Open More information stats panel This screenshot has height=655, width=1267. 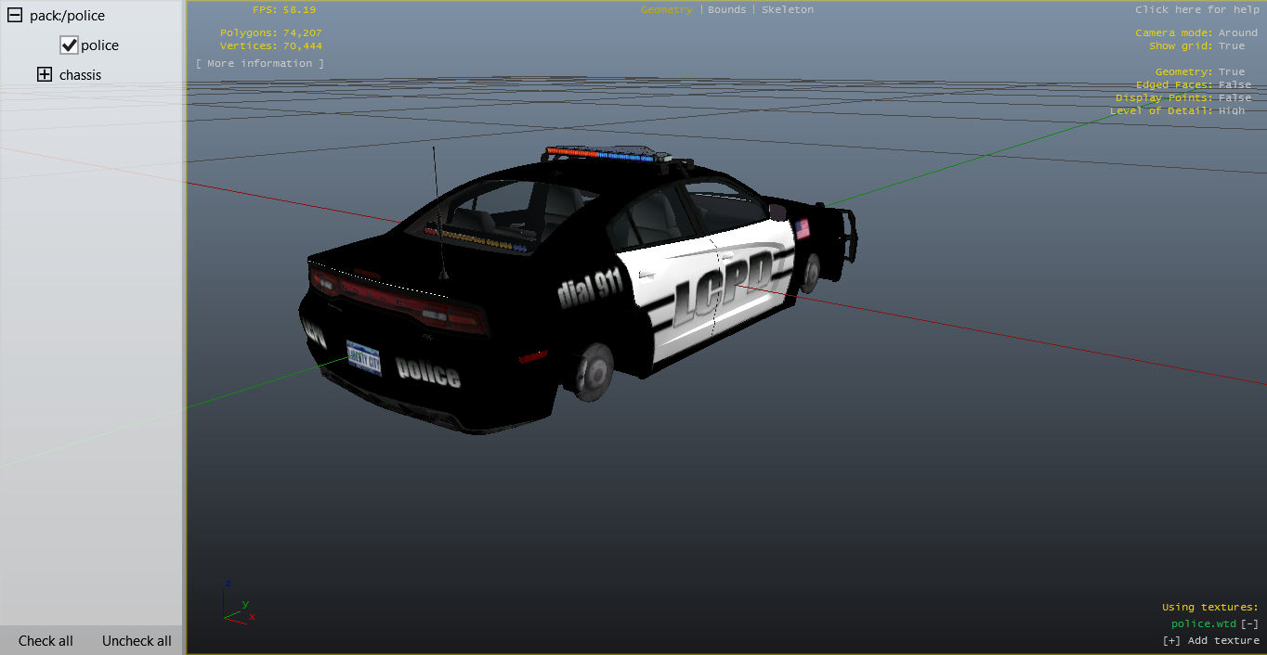tap(260, 64)
